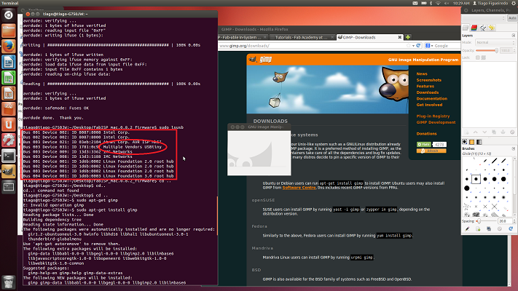Viewport: 518px width, 291px height.
Task: Edit brush pencil icon
Action: pos(467,228)
